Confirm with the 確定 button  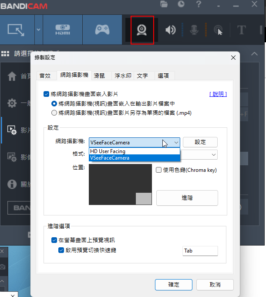click(x=174, y=285)
